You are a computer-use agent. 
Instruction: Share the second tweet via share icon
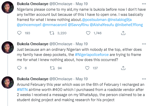[x=123, y=68]
